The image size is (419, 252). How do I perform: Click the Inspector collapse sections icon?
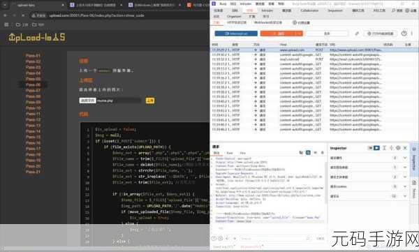click(x=391, y=148)
